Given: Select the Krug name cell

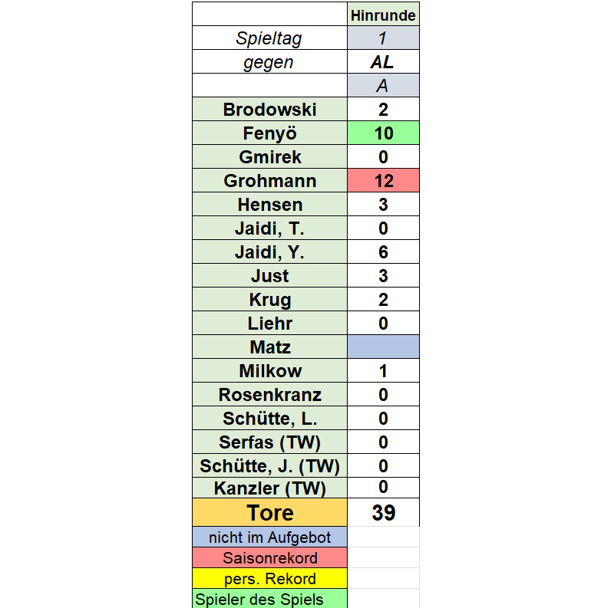Looking at the screenshot, I should 269,299.
